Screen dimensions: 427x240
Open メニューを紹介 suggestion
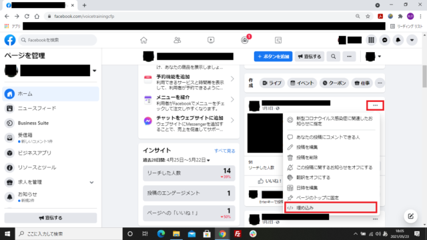(189, 103)
